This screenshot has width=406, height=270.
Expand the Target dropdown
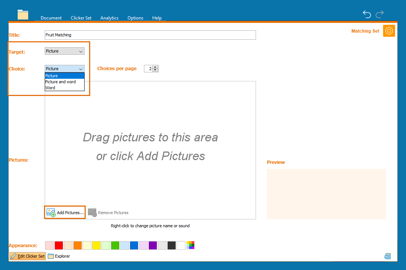[65, 51]
